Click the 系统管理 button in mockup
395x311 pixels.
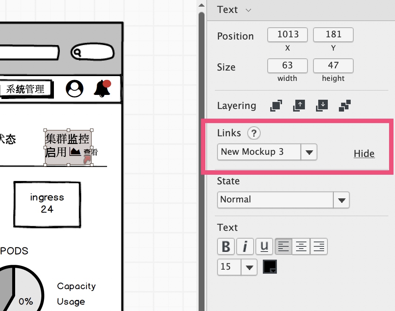tap(26, 89)
